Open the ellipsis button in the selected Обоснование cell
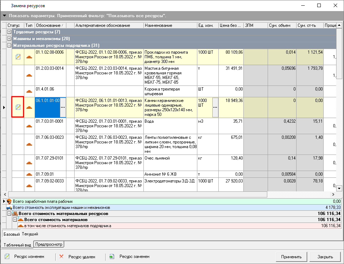Image resolution: width=344 pixels, height=264 pixels. (63, 107)
